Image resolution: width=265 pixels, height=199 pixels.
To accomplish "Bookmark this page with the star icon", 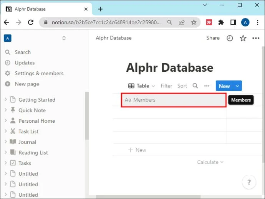I will tap(194, 22).
